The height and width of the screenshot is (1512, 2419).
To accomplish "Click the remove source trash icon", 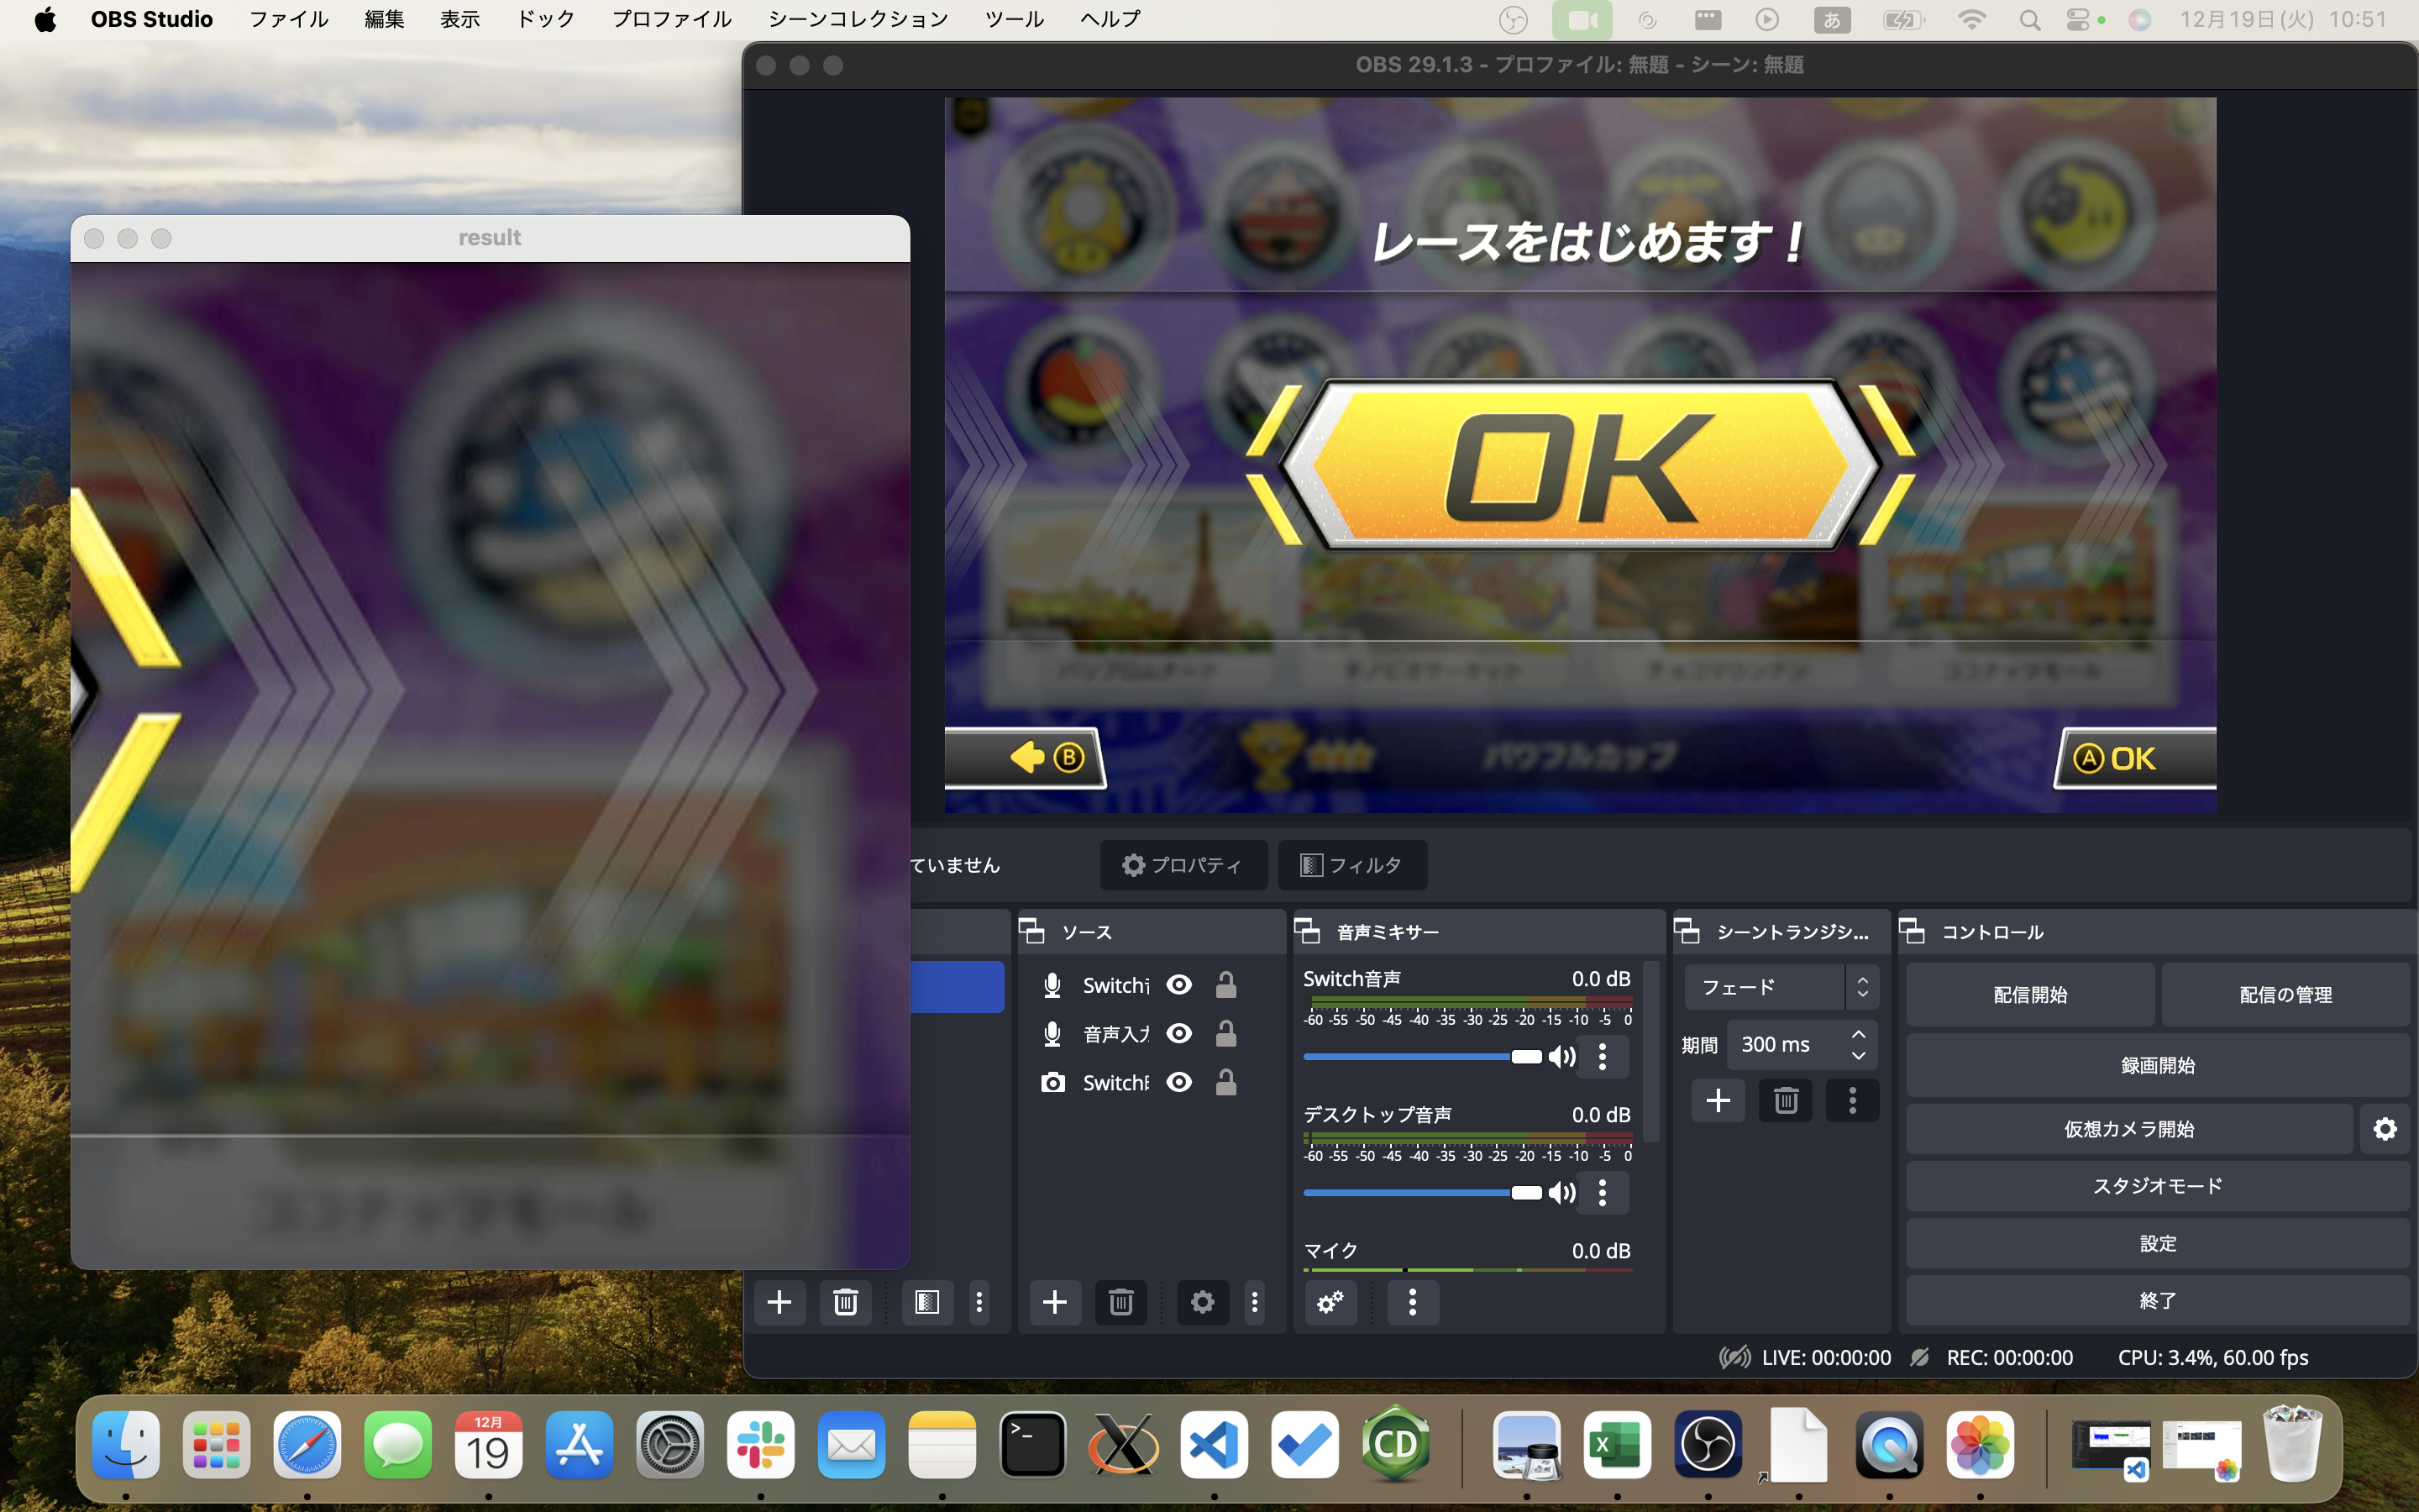I will point(1120,1302).
